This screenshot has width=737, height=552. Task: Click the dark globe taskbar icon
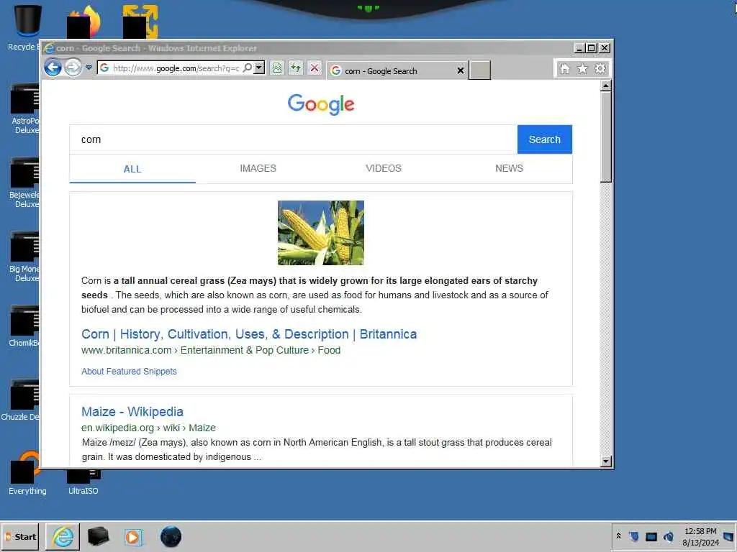point(171,536)
